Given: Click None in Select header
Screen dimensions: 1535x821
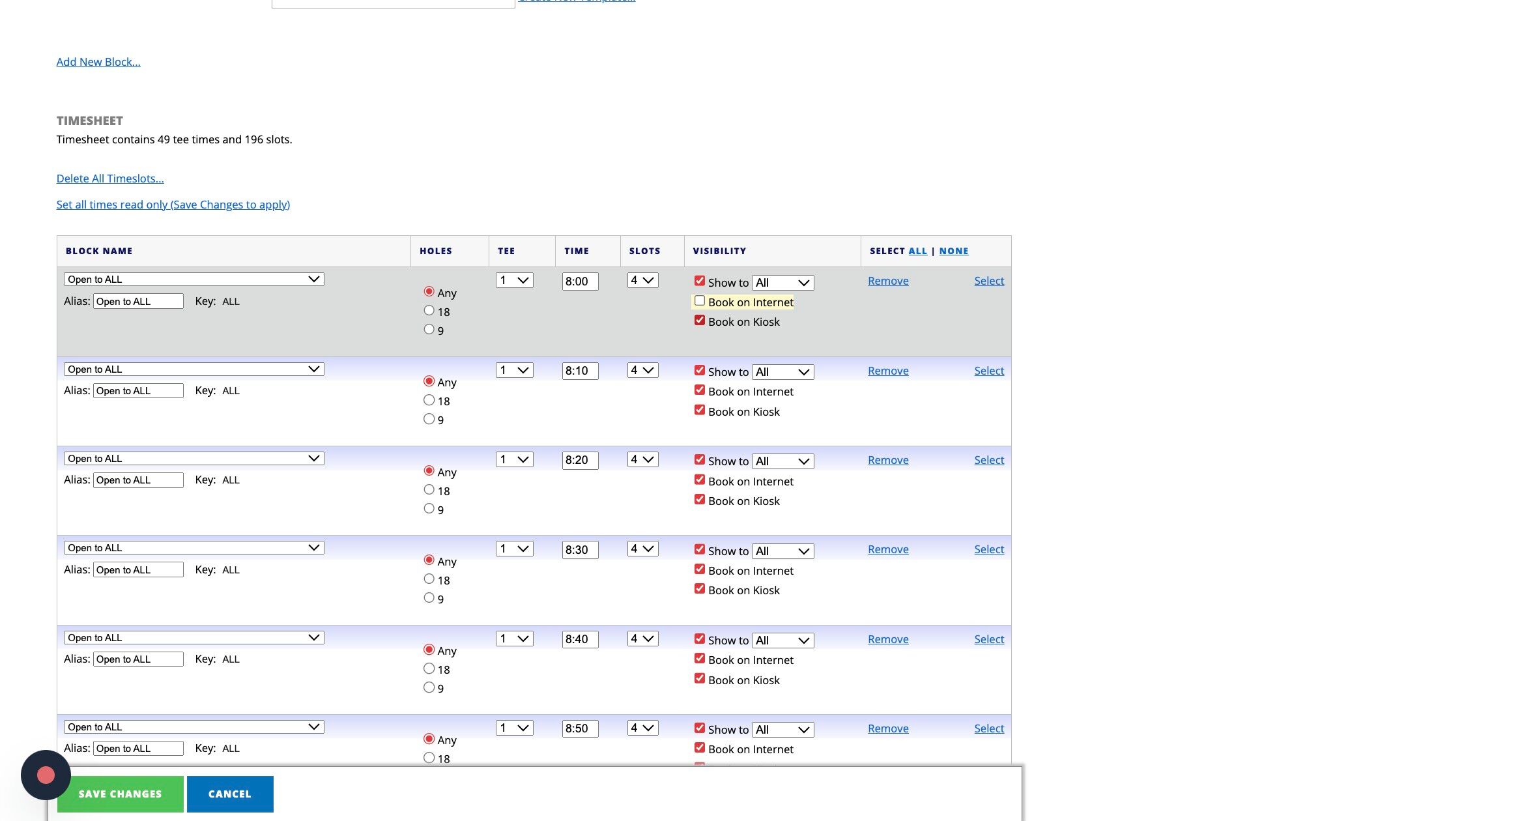Looking at the screenshot, I should 953,251.
